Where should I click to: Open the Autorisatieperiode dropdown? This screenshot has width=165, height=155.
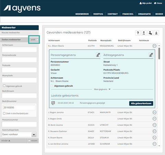(34, 134)
